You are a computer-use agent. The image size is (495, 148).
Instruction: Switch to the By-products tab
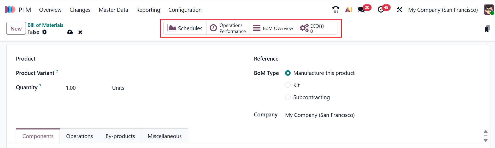(x=120, y=136)
